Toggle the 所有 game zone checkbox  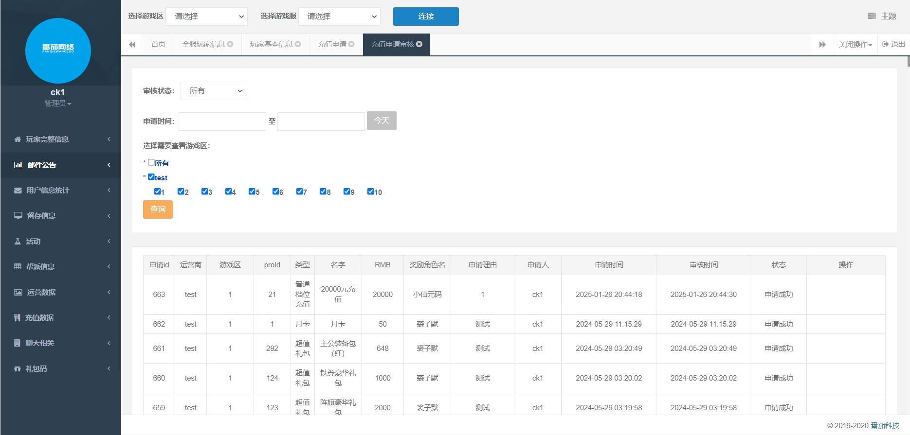click(151, 162)
